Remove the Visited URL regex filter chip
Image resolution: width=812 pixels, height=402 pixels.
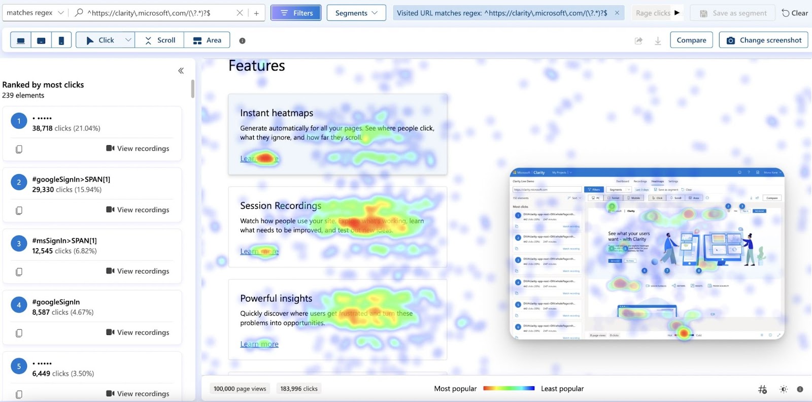pyautogui.click(x=617, y=13)
